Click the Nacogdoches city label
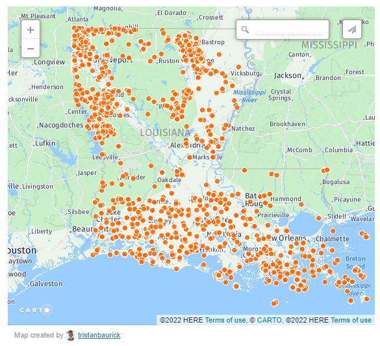 [x=61, y=125]
